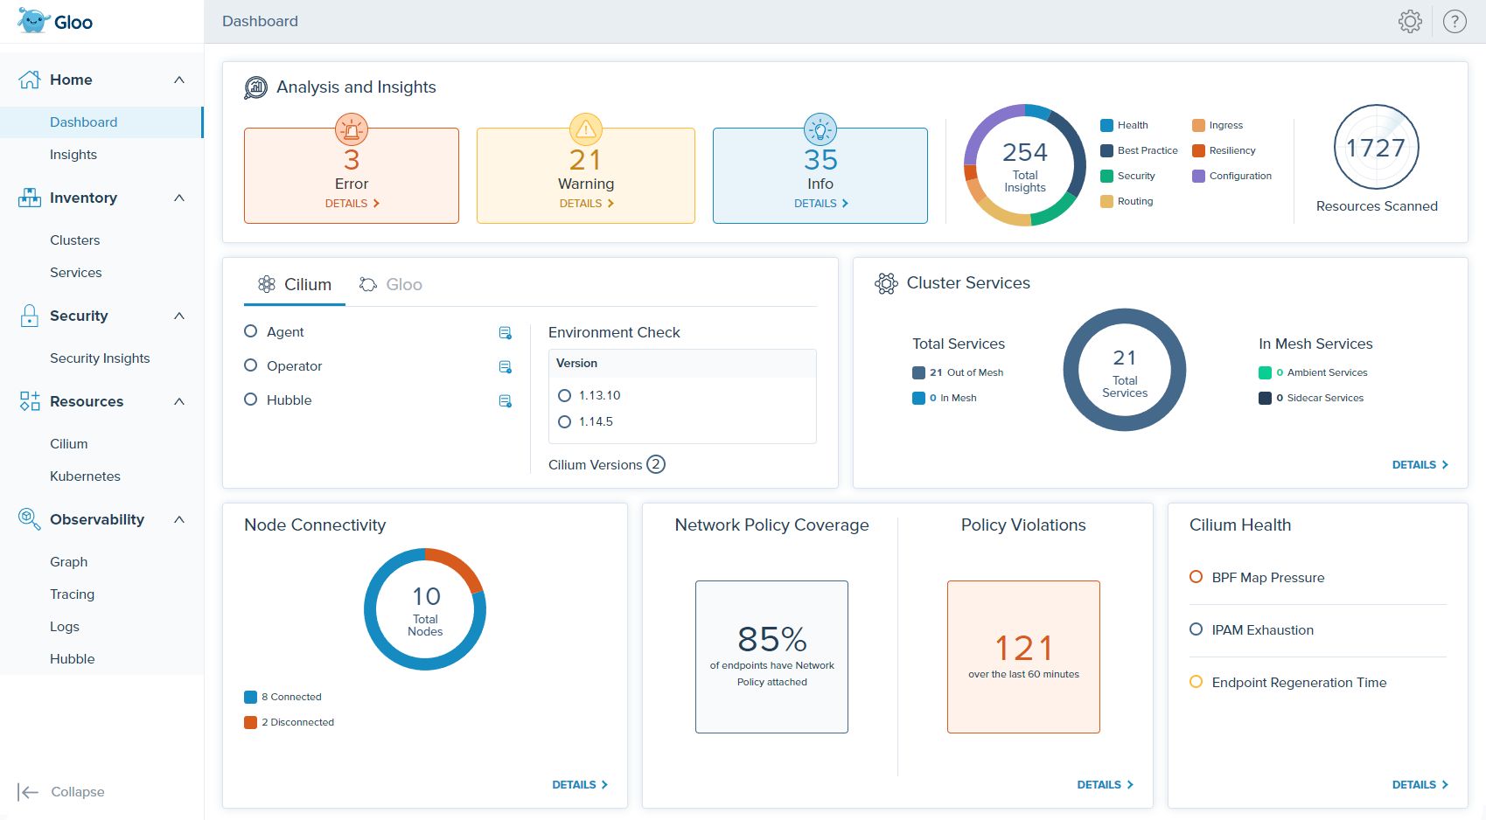The width and height of the screenshot is (1486, 820).
Task: Collapse the Home section chevron
Action: 179,80
